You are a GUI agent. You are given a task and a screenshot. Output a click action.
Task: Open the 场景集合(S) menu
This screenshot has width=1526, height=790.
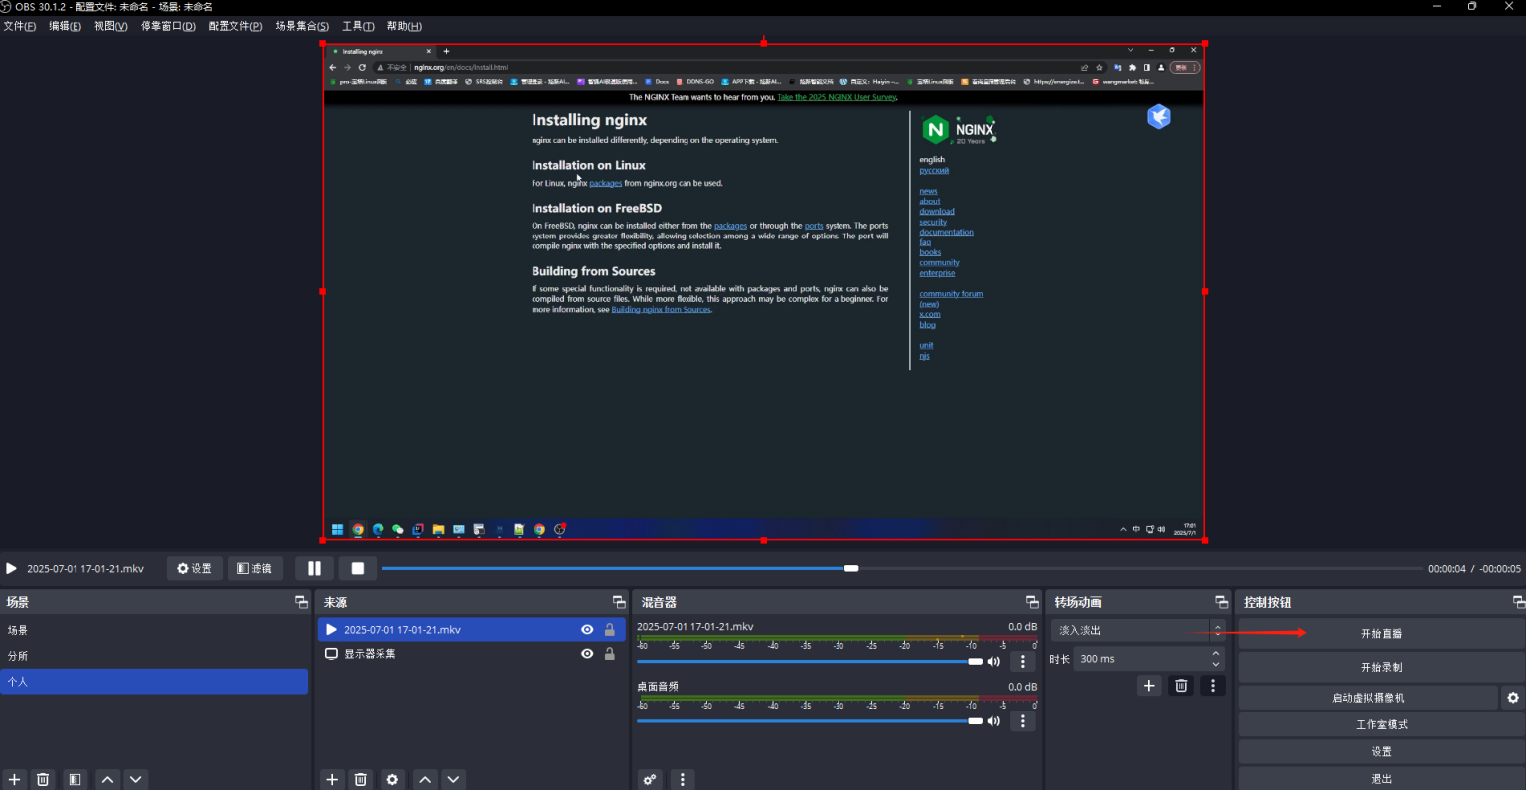302,26
